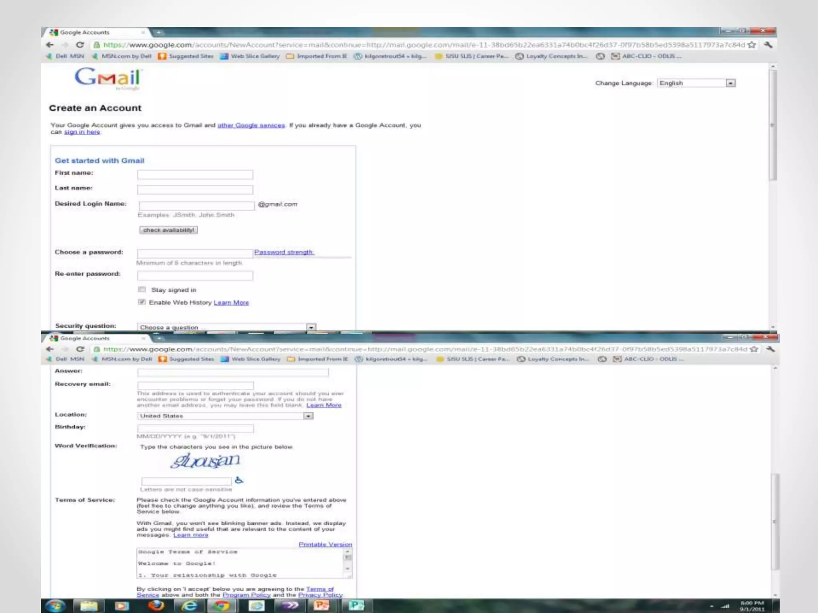Click the audio captcha accessibility icon
This screenshot has height=613, width=818.
(x=239, y=480)
